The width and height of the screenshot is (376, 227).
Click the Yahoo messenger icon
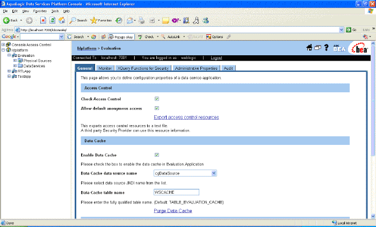click(175, 20)
